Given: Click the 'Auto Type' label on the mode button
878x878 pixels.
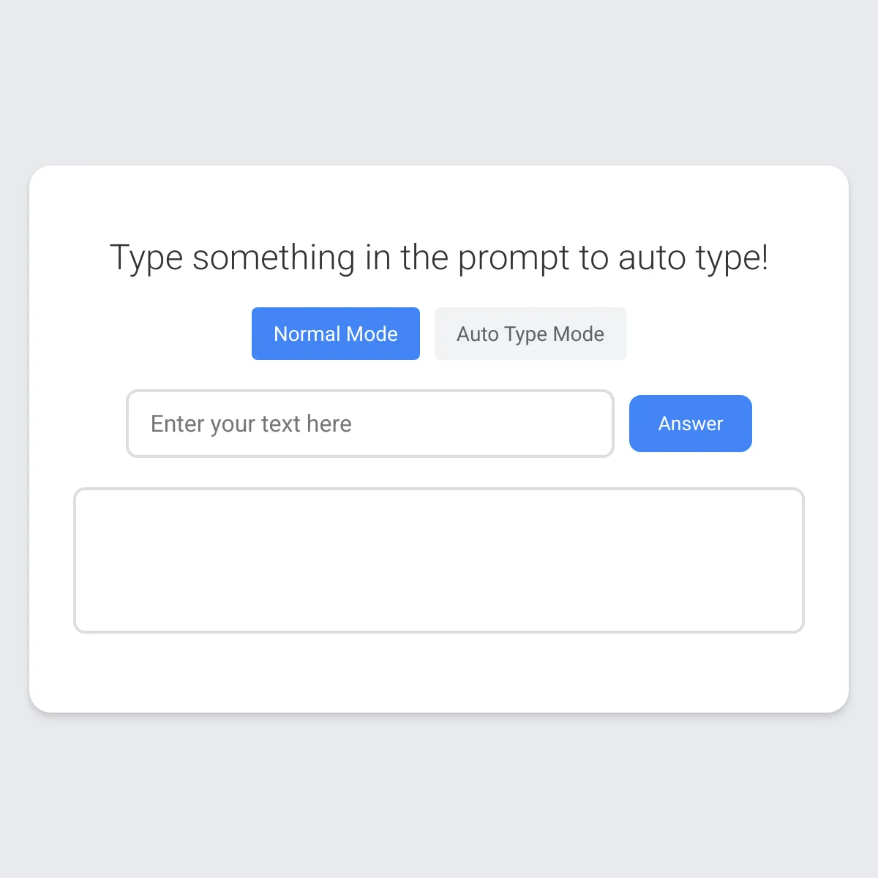Looking at the screenshot, I should (502, 334).
